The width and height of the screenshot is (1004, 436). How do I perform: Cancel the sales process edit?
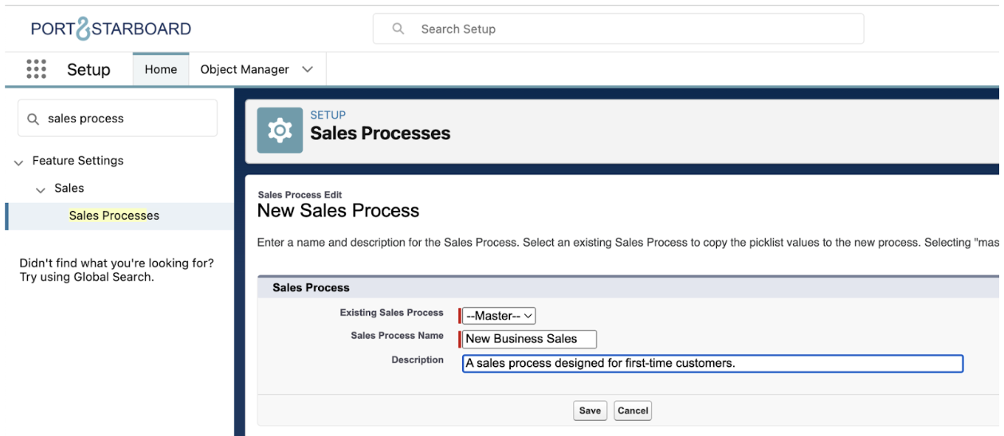point(633,411)
